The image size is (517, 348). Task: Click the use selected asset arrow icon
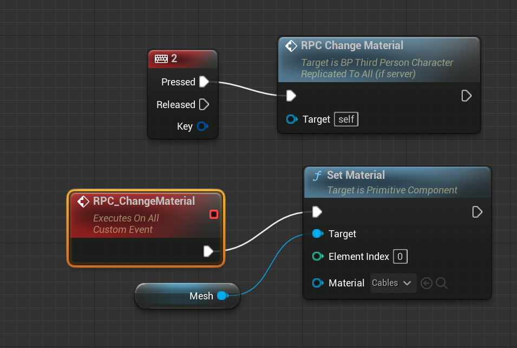pyautogui.click(x=427, y=283)
